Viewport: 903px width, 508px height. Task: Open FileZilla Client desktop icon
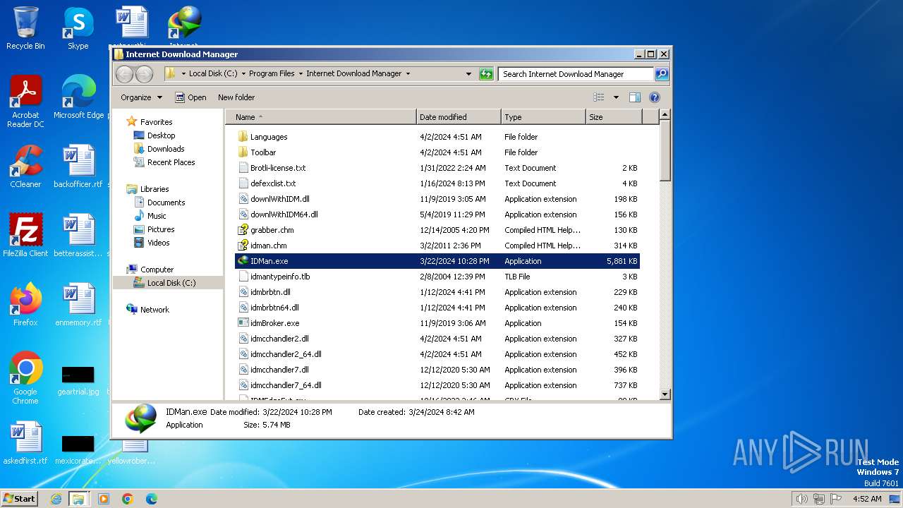click(x=25, y=235)
